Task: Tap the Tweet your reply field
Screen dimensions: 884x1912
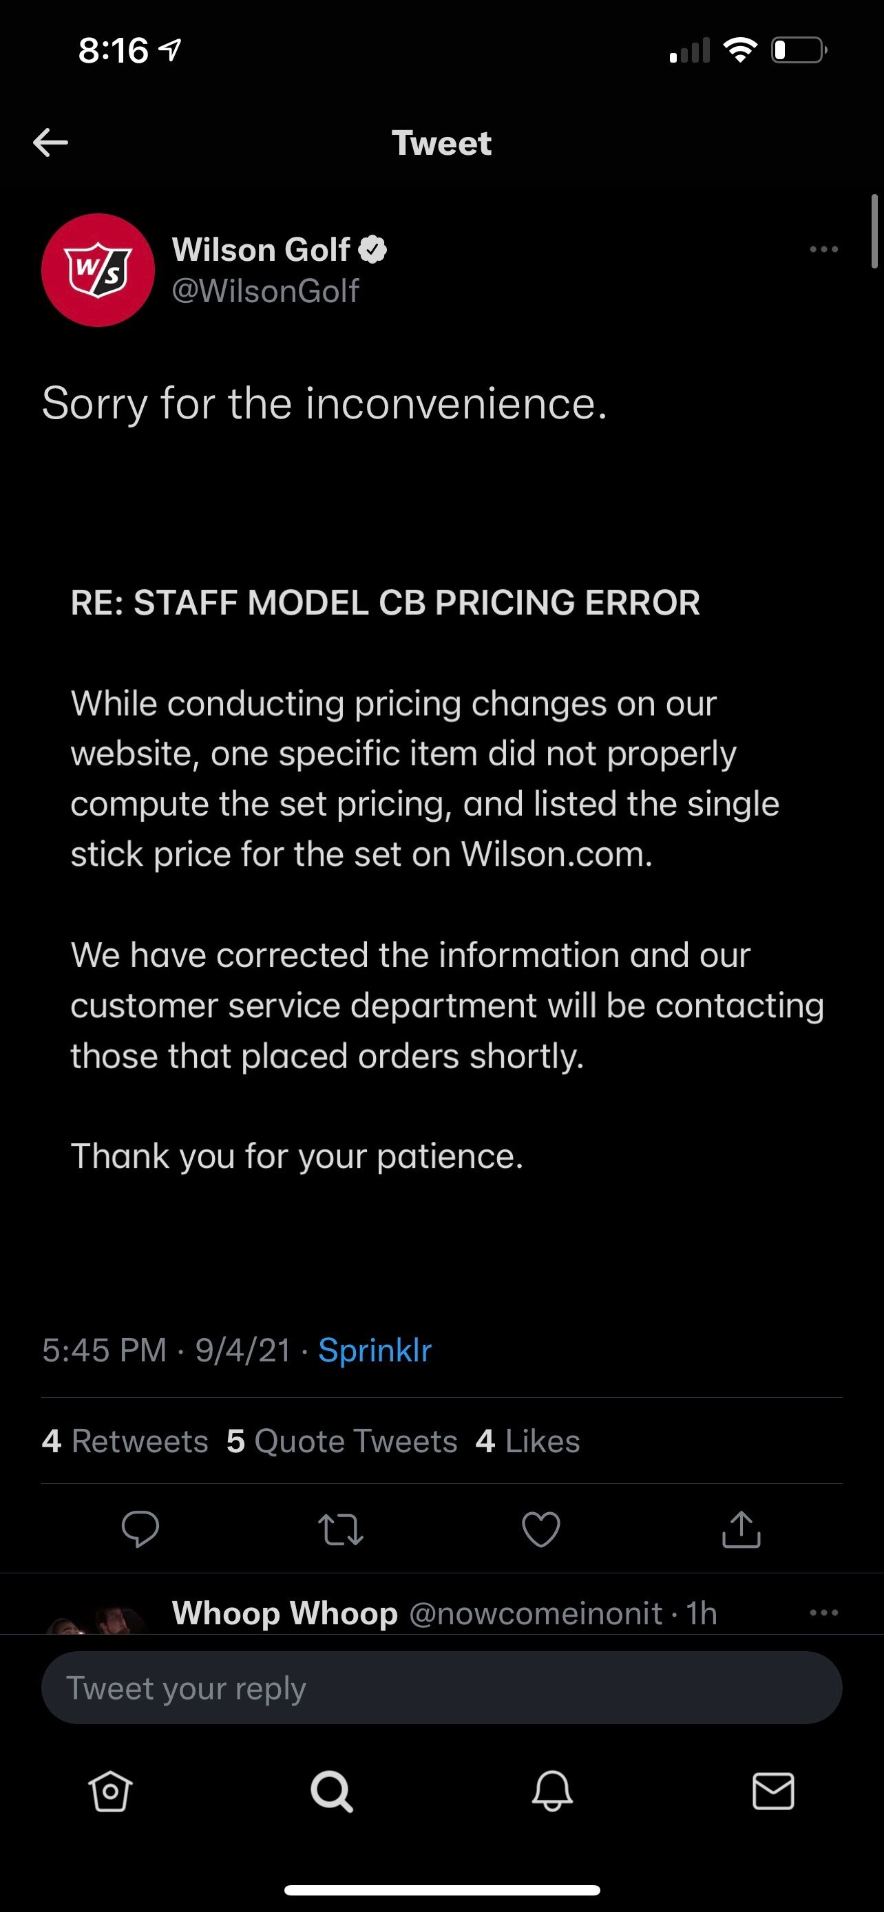Action: coord(441,1688)
